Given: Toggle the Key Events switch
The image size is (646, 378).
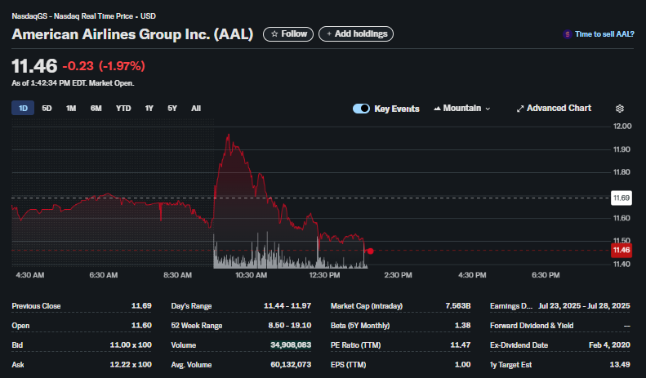Looking at the screenshot, I should pos(361,109).
